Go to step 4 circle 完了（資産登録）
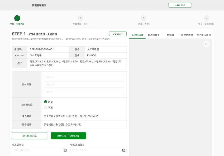Viewport: 224px width, 156px height. [207, 18]
